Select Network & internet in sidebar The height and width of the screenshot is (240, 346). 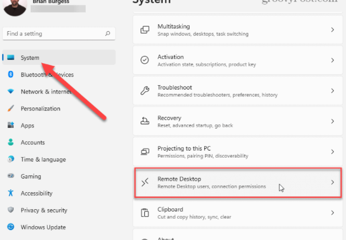46,92
